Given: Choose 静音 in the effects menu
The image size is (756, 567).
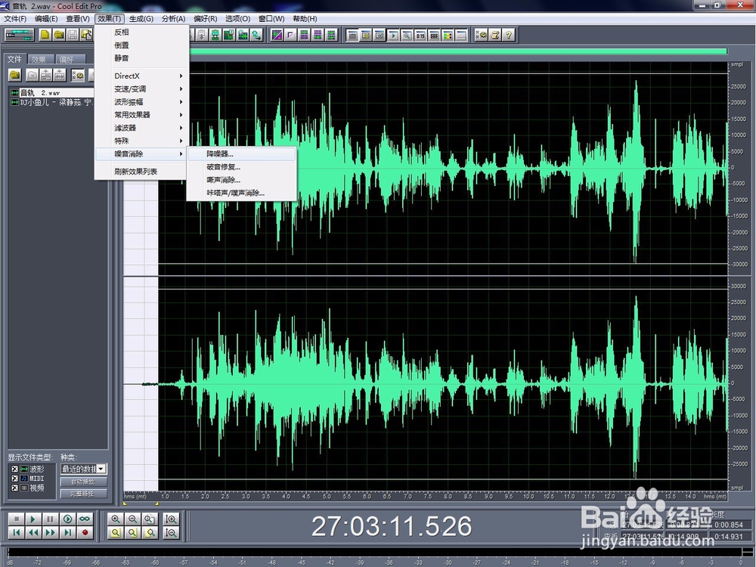Looking at the screenshot, I should [x=142, y=58].
